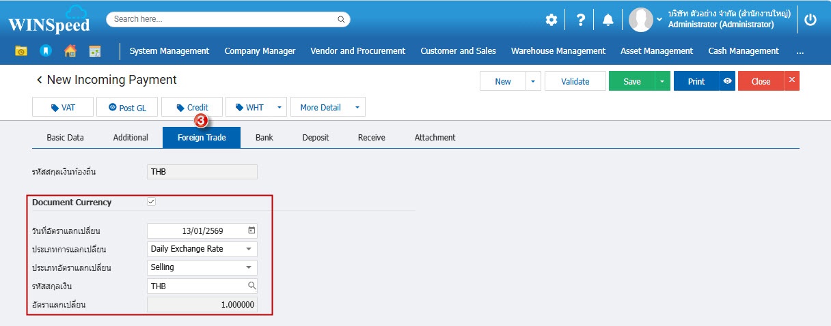Click the help question mark icon

(580, 20)
